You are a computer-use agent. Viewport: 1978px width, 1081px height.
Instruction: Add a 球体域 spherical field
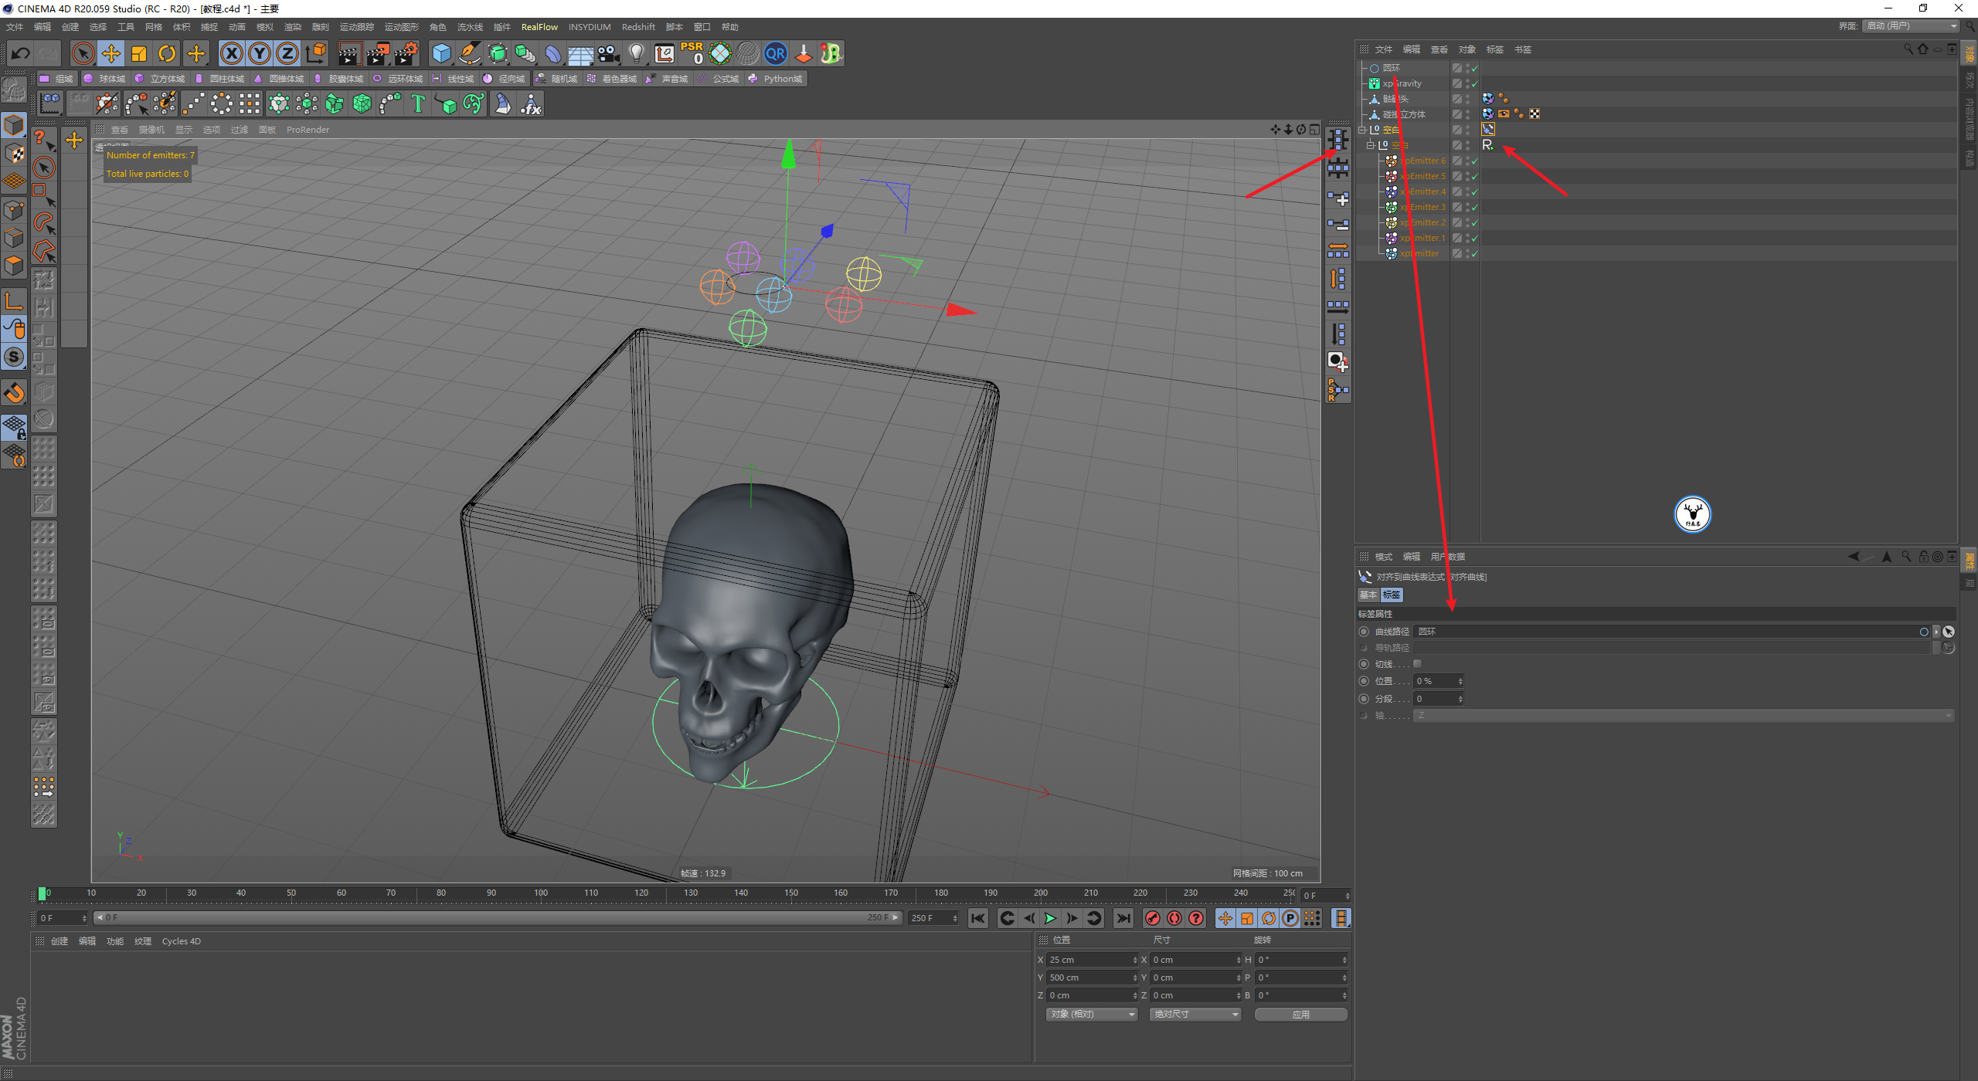point(105,79)
